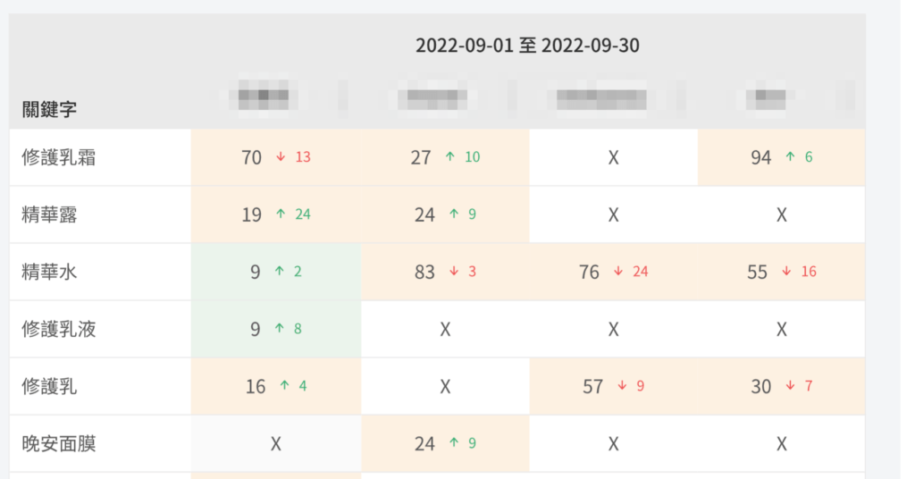Select the 修護乳液 keyword row label
Screen dimensions: 915x479
point(59,329)
